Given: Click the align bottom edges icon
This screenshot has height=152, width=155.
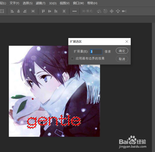Looking at the screenshot, I should pos(56,11).
